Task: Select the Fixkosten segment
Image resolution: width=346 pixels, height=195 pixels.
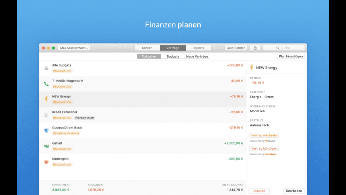Action: pos(149,57)
